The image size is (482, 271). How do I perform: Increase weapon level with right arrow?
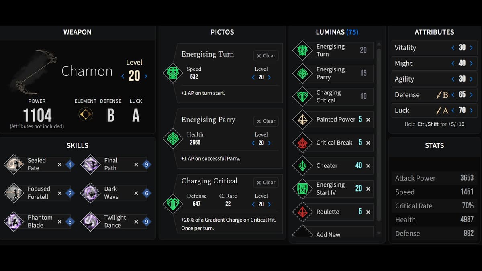pos(145,76)
